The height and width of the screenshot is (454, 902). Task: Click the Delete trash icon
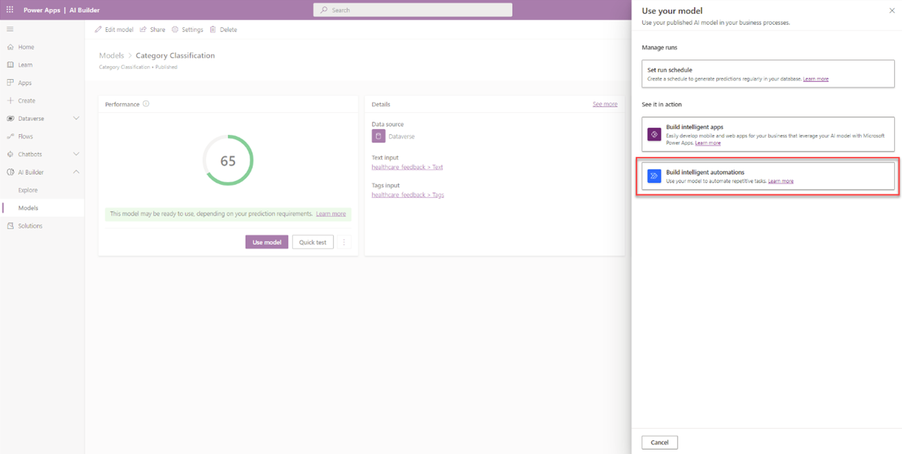[213, 29]
